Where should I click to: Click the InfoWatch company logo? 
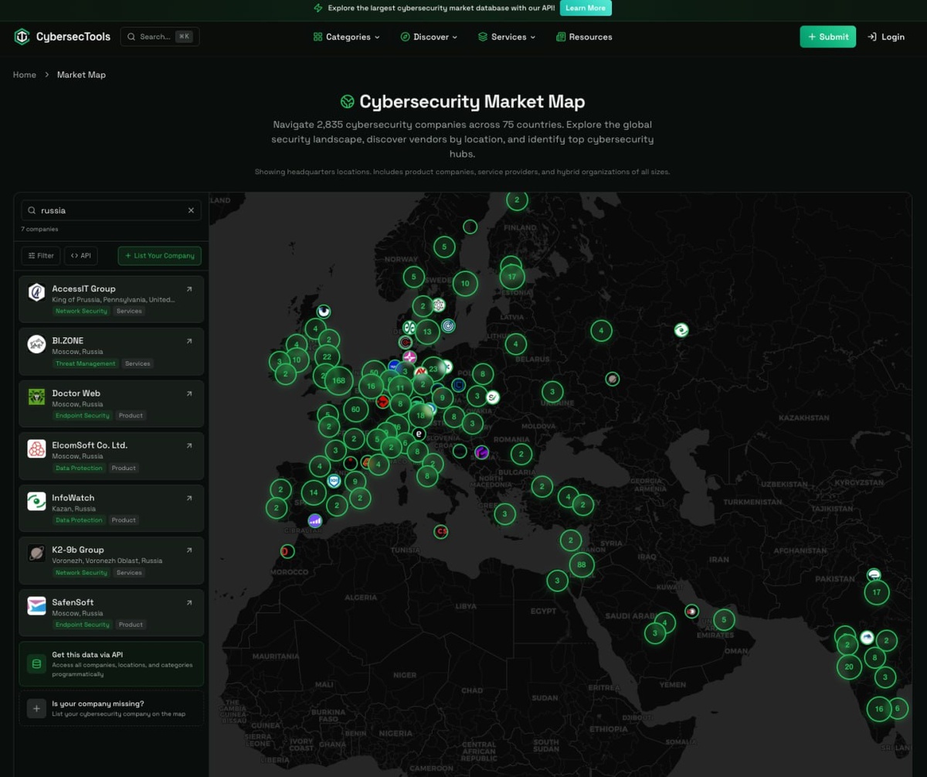click(x=36, y=501)
